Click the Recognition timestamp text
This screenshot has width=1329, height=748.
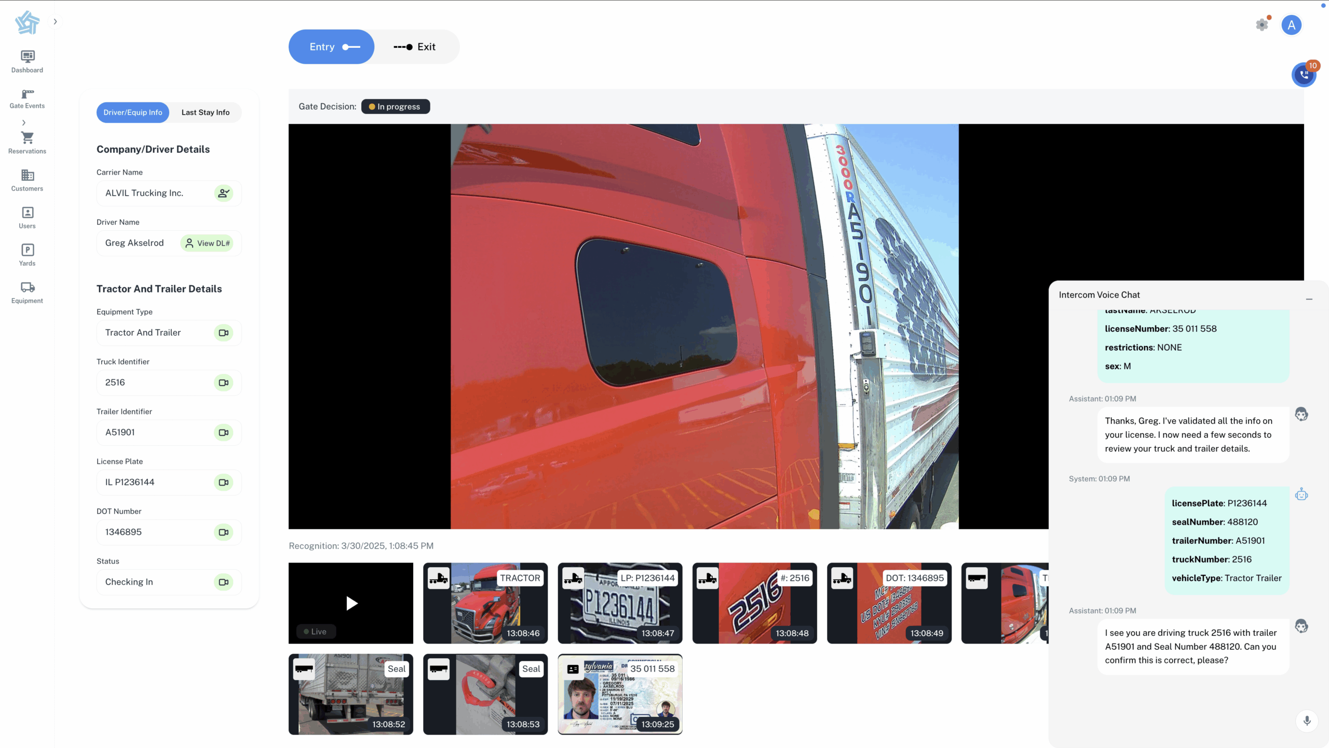tap(361, 546)
